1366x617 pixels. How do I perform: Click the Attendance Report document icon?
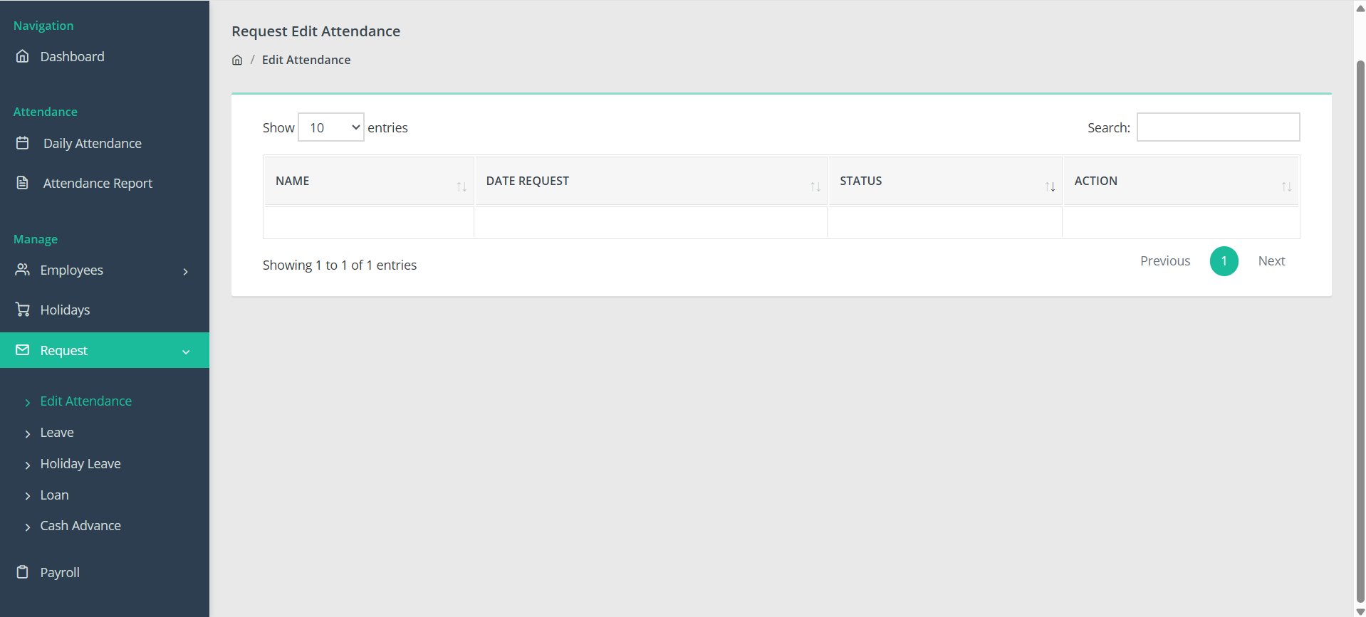[23, 183]
